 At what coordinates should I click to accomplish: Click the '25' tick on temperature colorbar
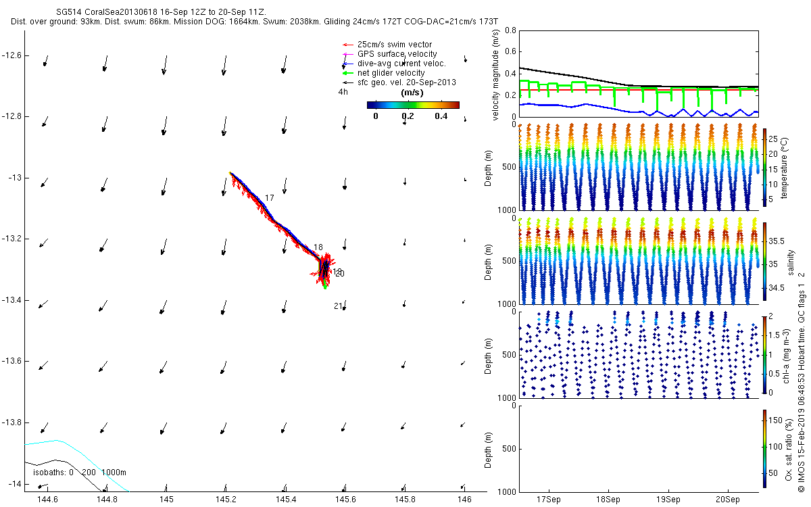click(x=774, y=139)
